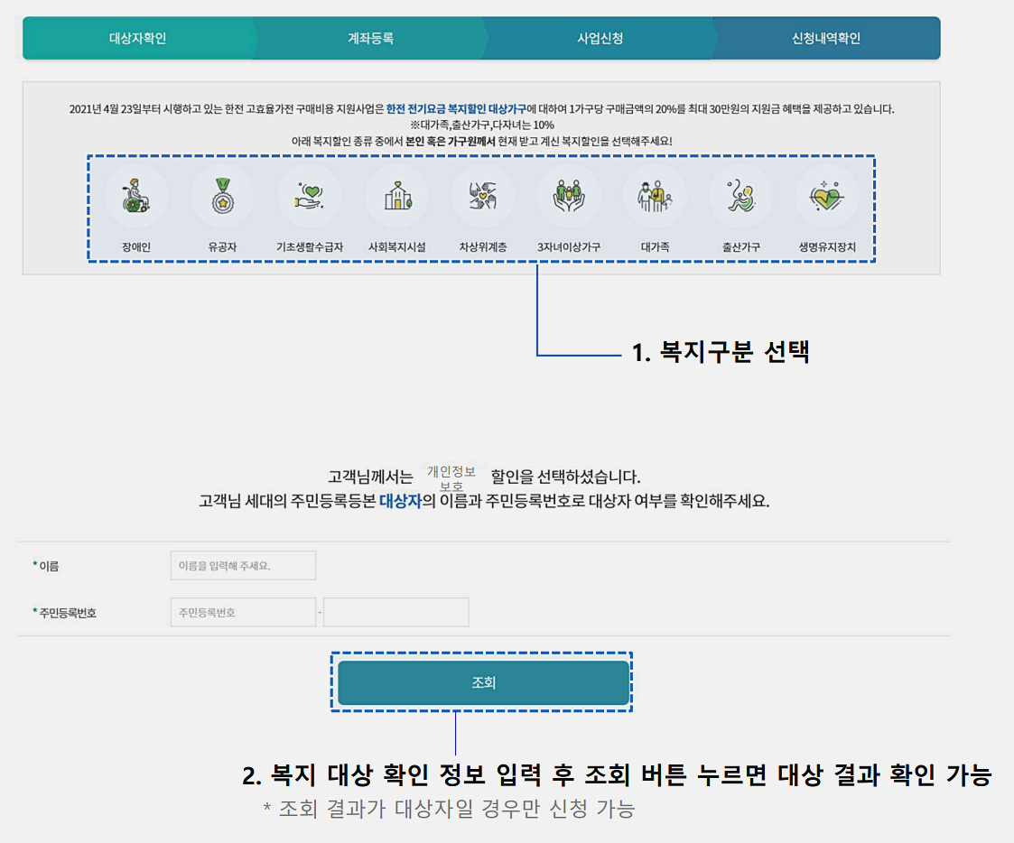Go to the 사업신청 step tab

600,38
